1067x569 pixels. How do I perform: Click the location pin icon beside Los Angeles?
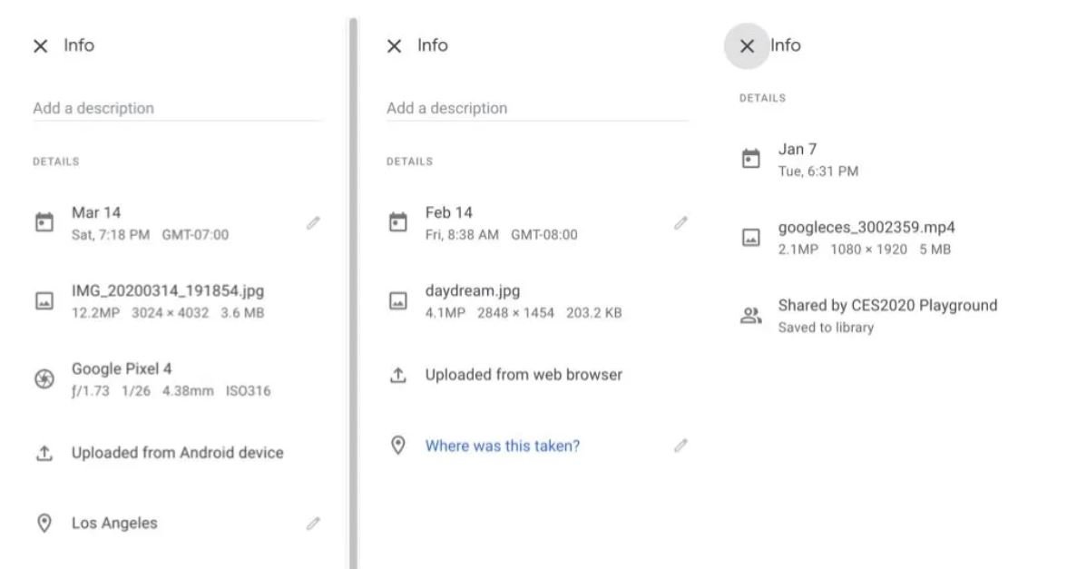[43, 524]
